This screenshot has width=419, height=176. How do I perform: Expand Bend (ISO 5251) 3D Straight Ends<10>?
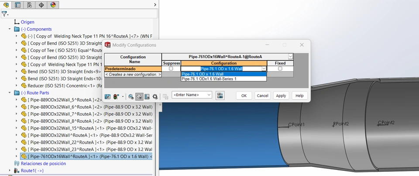coord(17,79)
